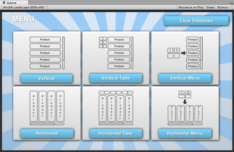Screen dimensions: 234x152
Task: Click the Clear Database button
Action: (196, 21)
